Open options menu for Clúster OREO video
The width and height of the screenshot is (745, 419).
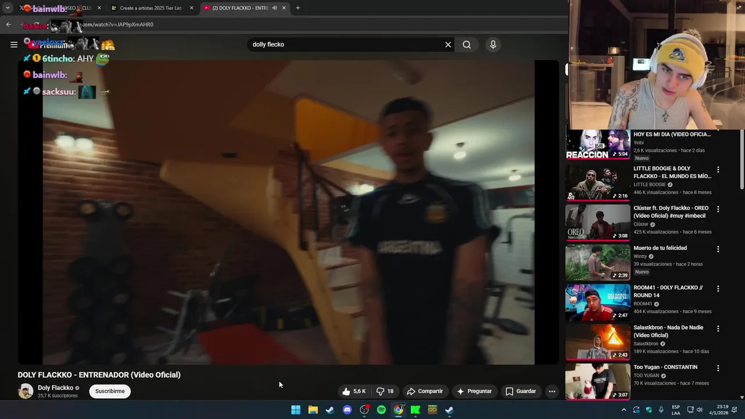(718, 210)
